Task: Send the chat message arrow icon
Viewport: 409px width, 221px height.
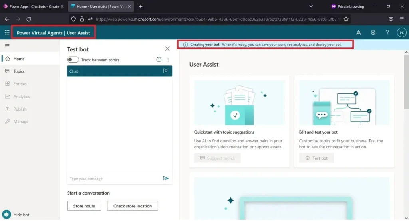Action: click(x=166, y=178)
